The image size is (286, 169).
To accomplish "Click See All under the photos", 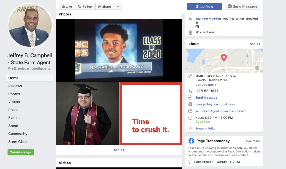I will tap(119, 150).
